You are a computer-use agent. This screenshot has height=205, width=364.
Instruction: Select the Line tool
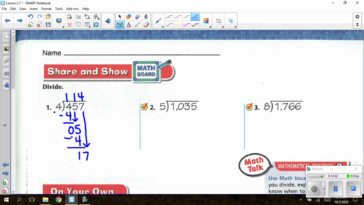tap(137, 25)
